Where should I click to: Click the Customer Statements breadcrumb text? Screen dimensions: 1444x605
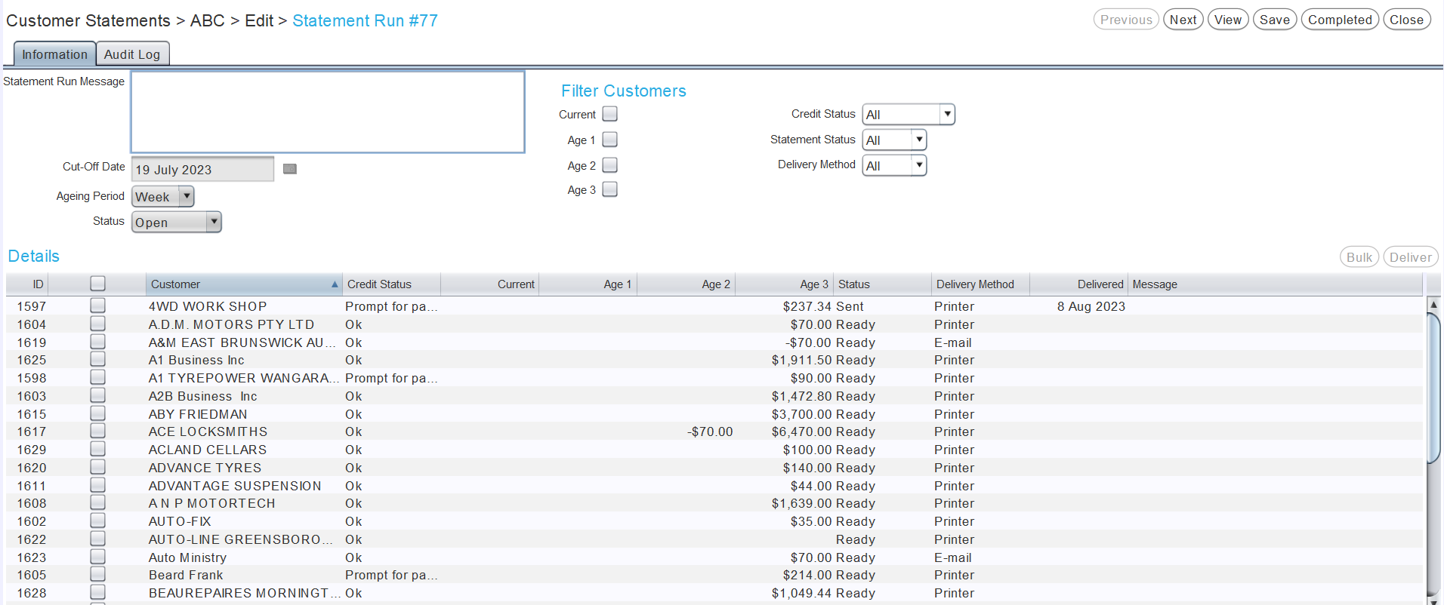click(88, 20)
